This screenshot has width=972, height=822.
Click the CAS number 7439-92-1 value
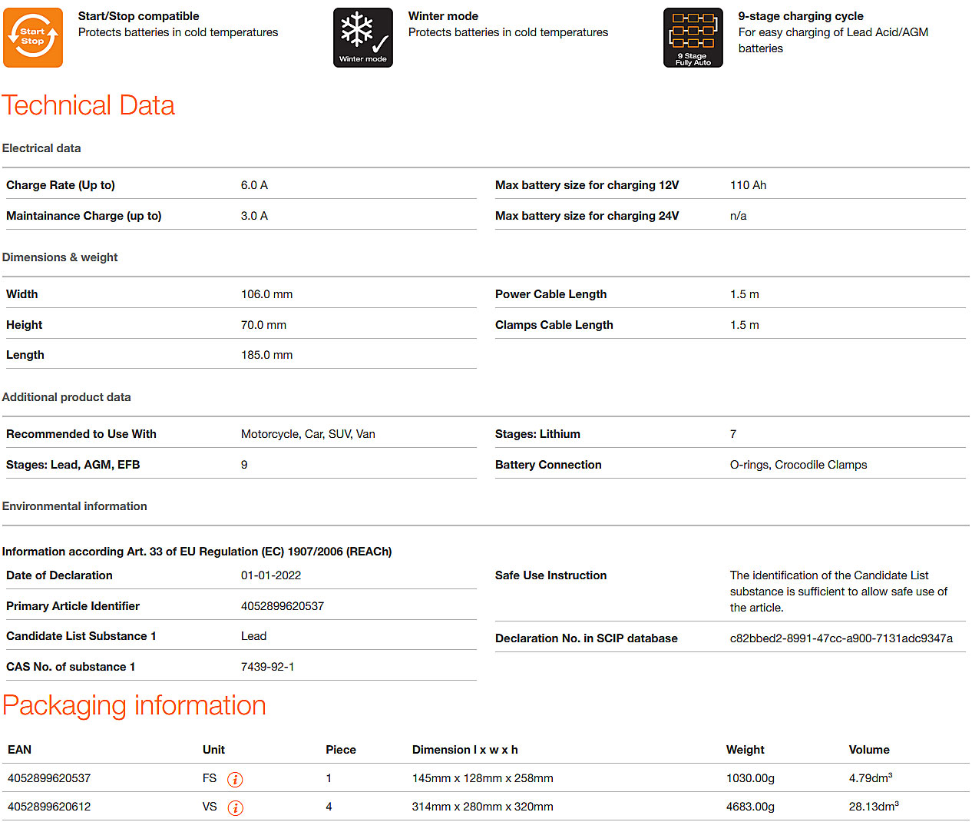tap(267, 667)
